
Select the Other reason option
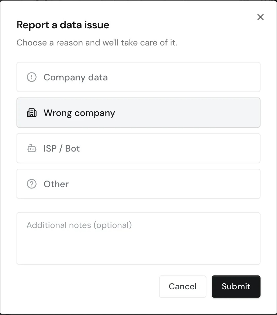click(138, 184)
